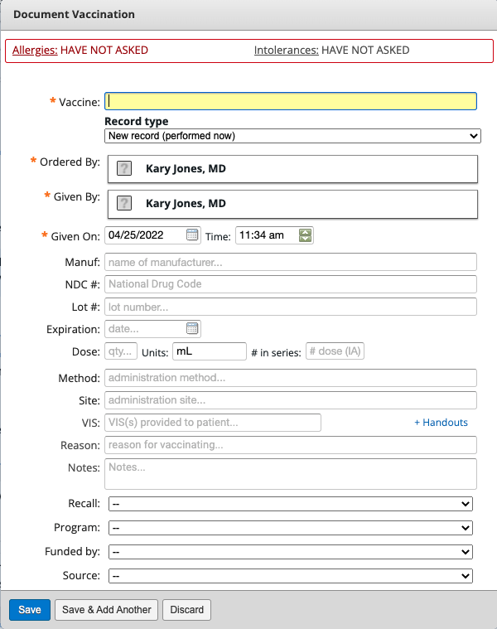This screenshot has height=629, width=497.
Task: Click the VIS provided to patient field
Action: [213, 423]
